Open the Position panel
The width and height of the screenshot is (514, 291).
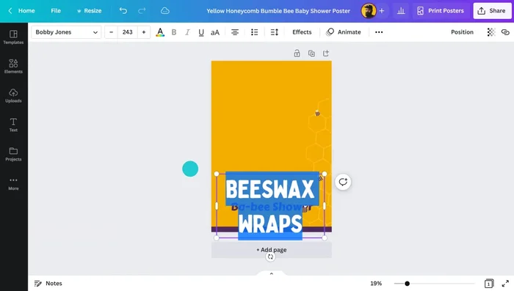click(x=462, y=32)
